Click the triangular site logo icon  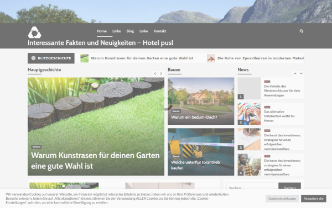34,33
